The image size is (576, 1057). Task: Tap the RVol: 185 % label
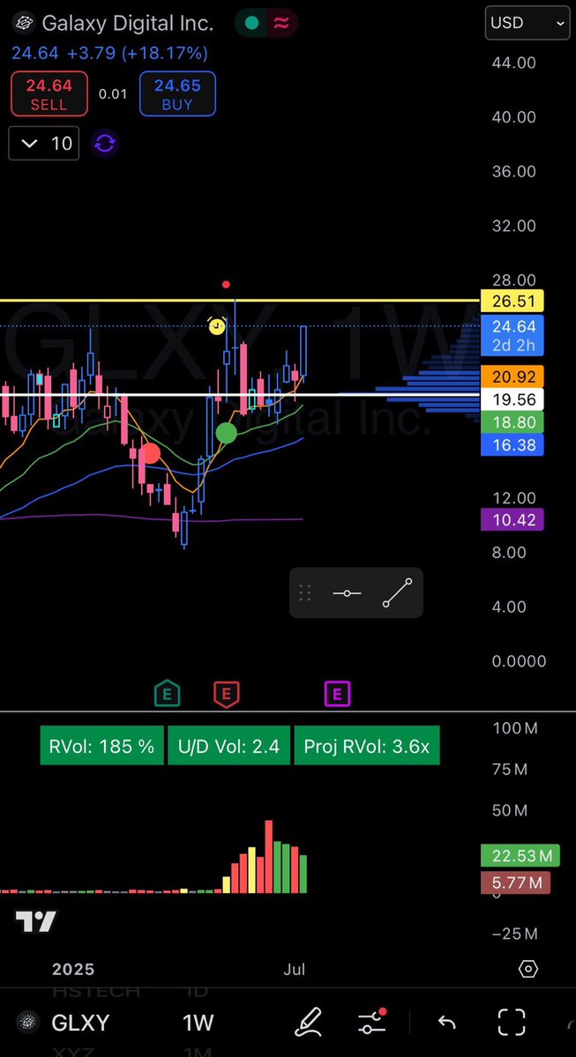click(x=101, y=746)
